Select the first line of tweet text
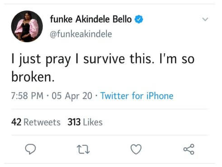222x167 pixels. point(103,59)
